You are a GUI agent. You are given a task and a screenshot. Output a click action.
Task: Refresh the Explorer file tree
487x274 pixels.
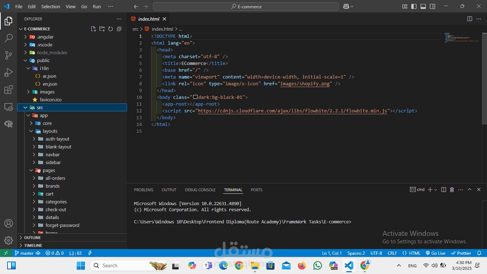(x=111, y=29)
